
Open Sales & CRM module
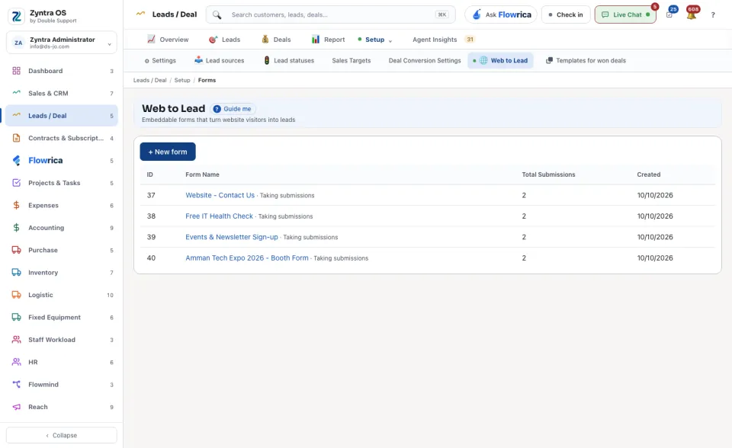(x=62, y=93)
